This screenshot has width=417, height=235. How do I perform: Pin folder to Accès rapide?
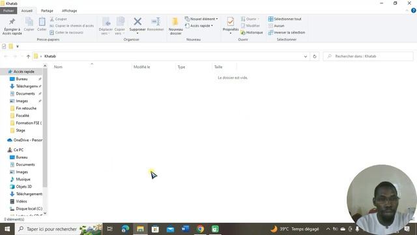[x=12, y=26]
